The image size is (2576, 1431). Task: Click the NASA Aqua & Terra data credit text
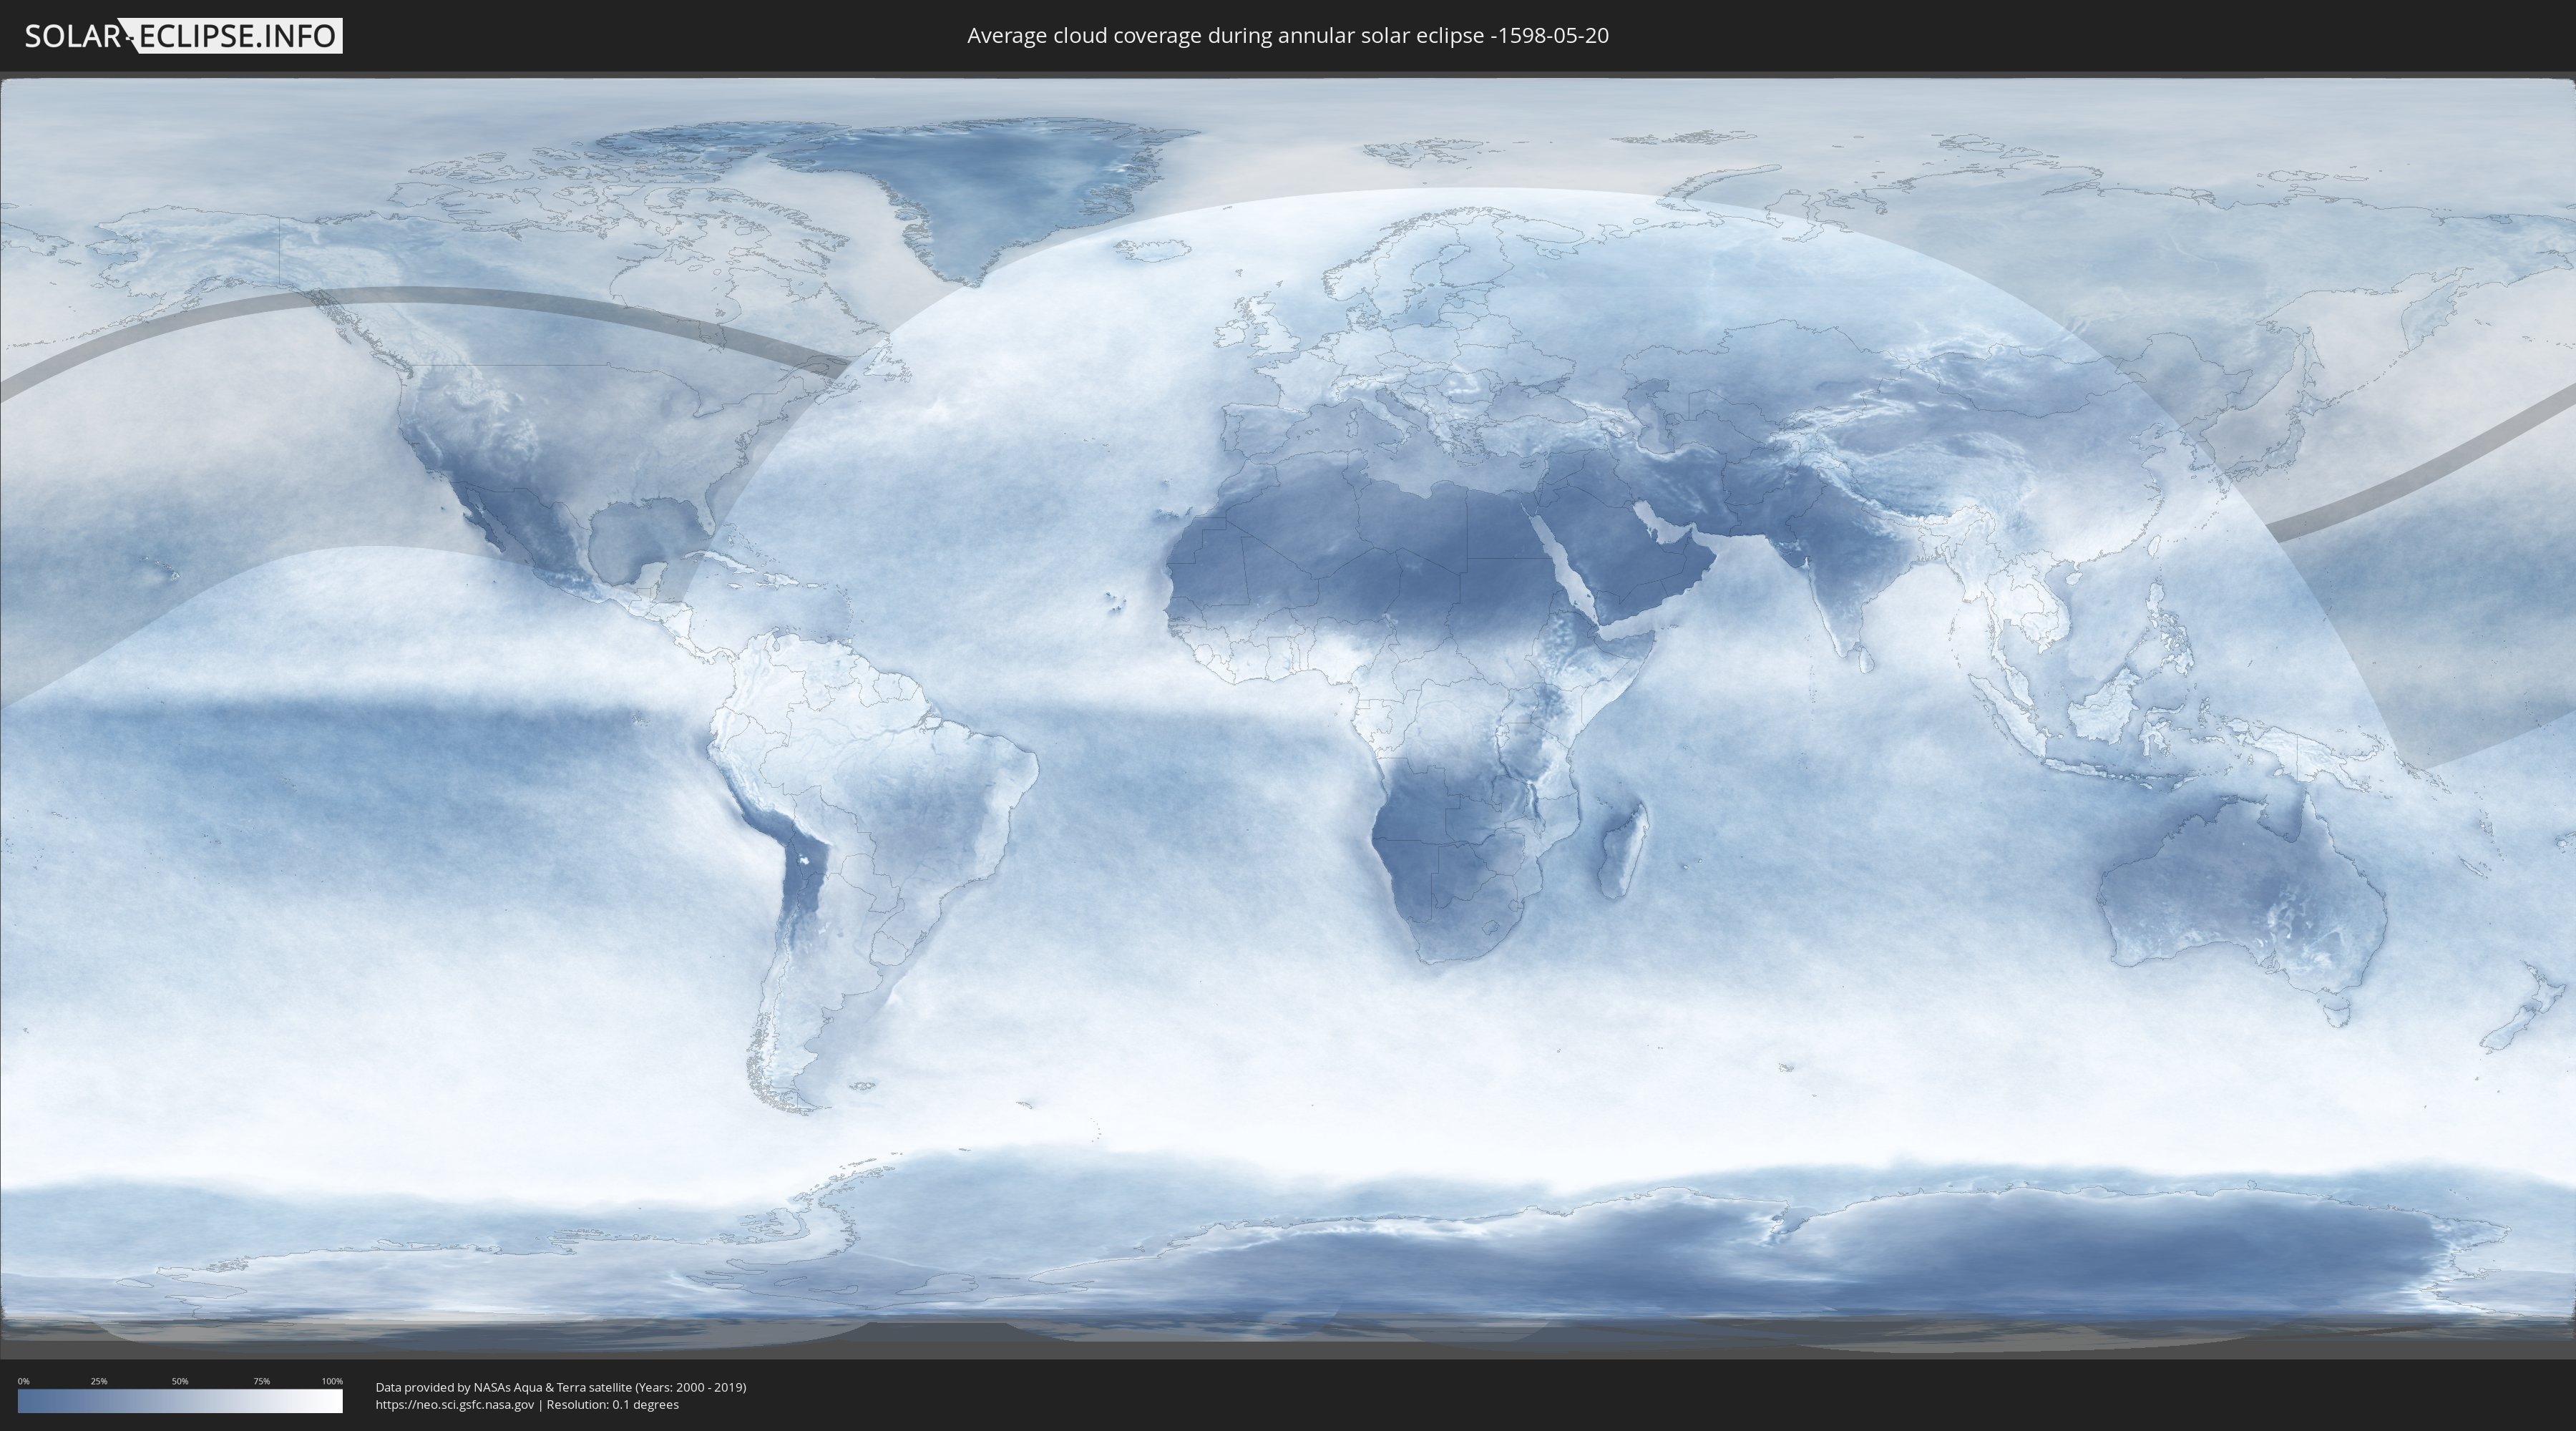click(x=561, y=1387)
